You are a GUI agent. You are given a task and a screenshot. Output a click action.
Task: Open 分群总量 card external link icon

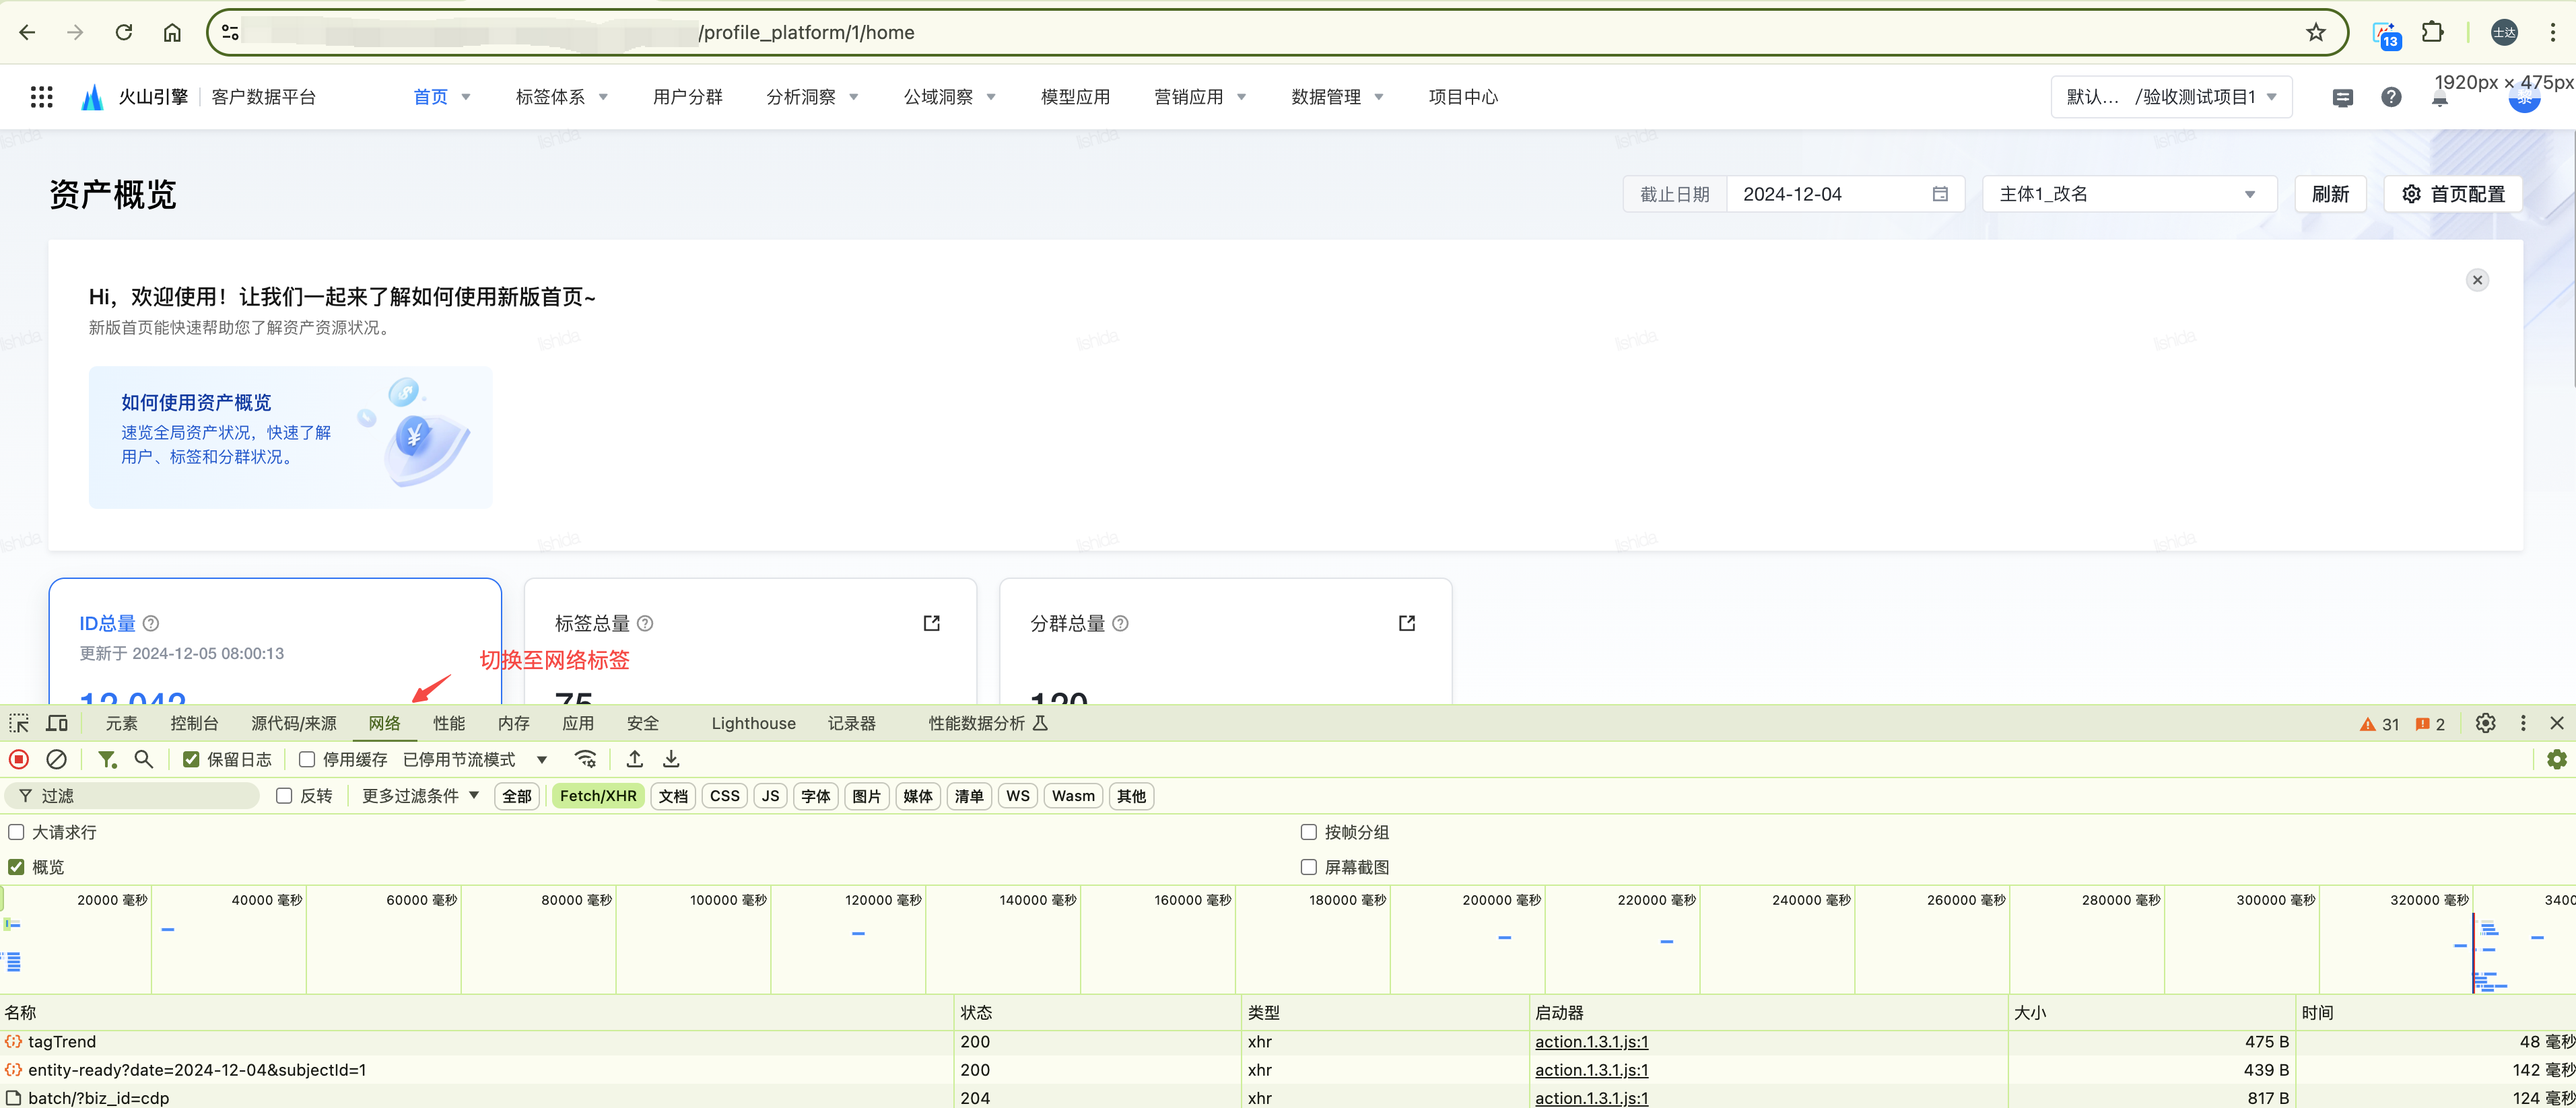coord(1407,623)
